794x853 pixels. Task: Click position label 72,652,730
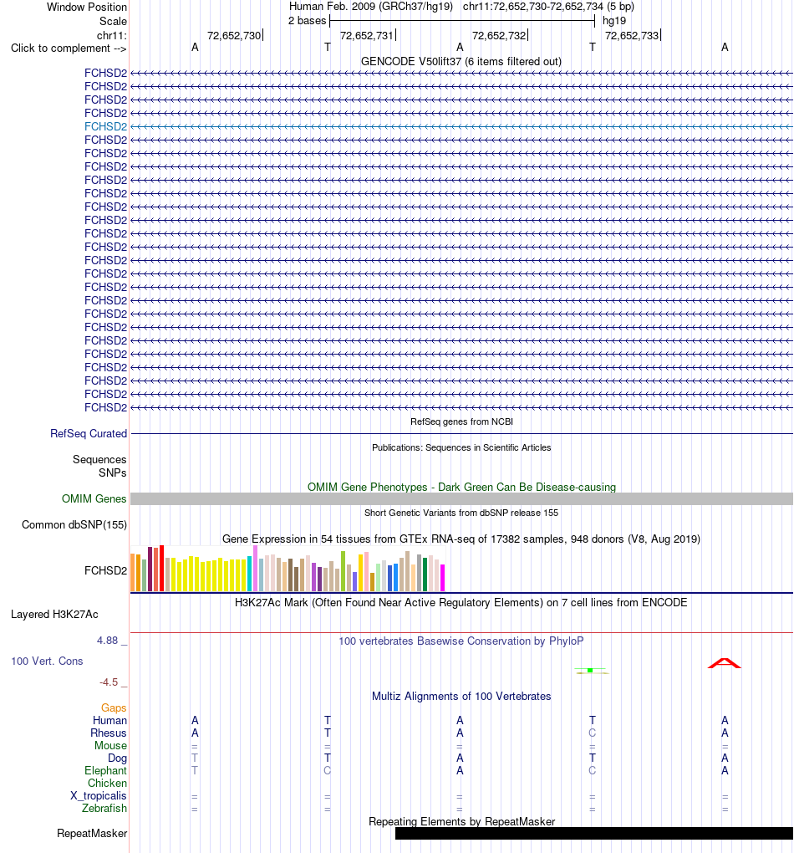click(234, 35)
